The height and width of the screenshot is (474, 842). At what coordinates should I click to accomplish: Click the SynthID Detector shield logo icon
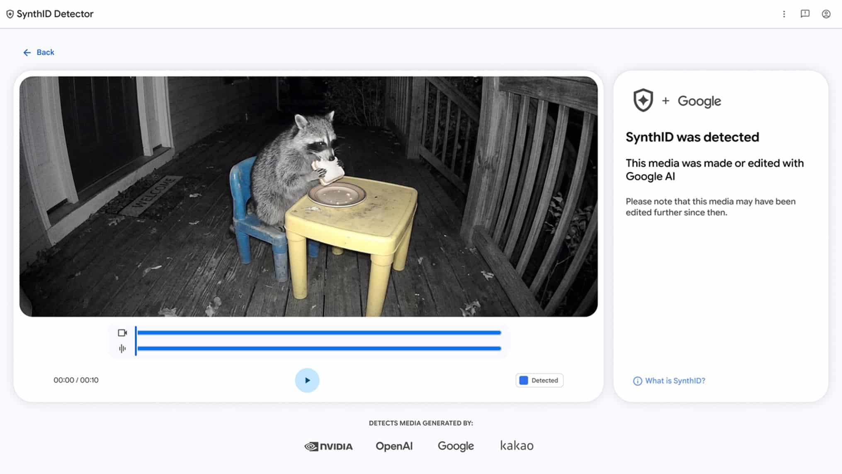(x=10, y=14)
